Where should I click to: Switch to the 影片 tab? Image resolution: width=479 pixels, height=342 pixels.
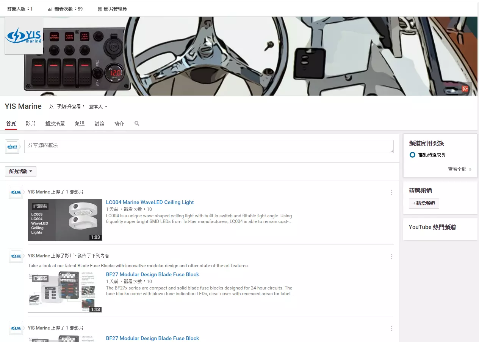click(x=30, y=124)
